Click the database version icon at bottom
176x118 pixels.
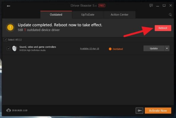click(9, 110)
